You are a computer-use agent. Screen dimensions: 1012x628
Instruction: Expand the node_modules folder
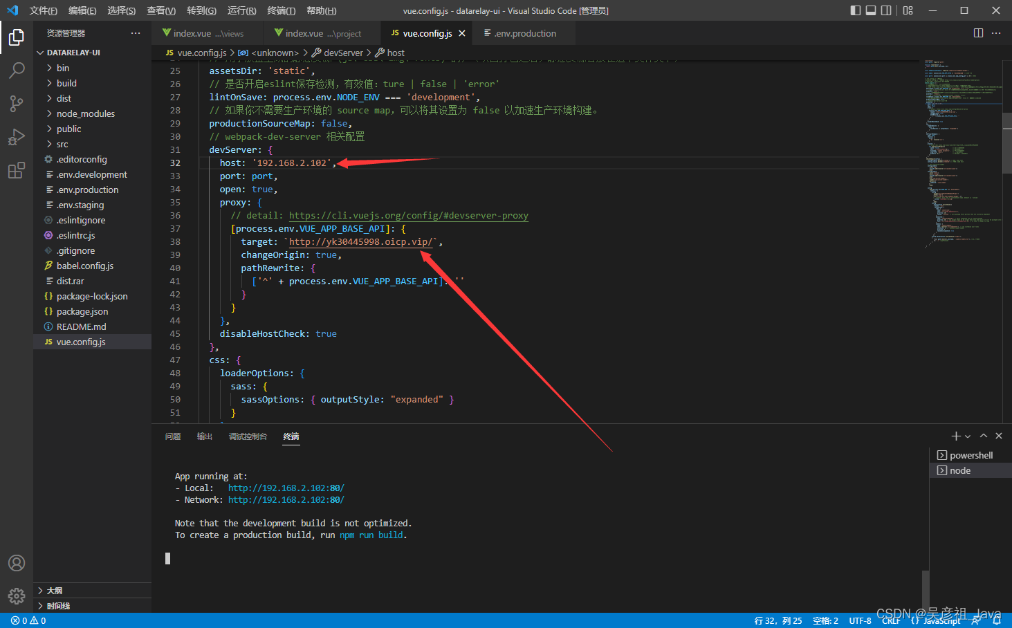tap(92, 113)
